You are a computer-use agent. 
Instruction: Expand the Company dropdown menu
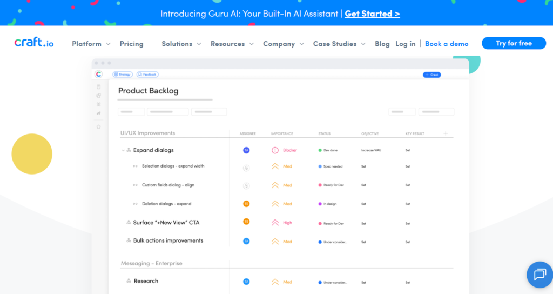pyautogui.click(x=284, y=44)
